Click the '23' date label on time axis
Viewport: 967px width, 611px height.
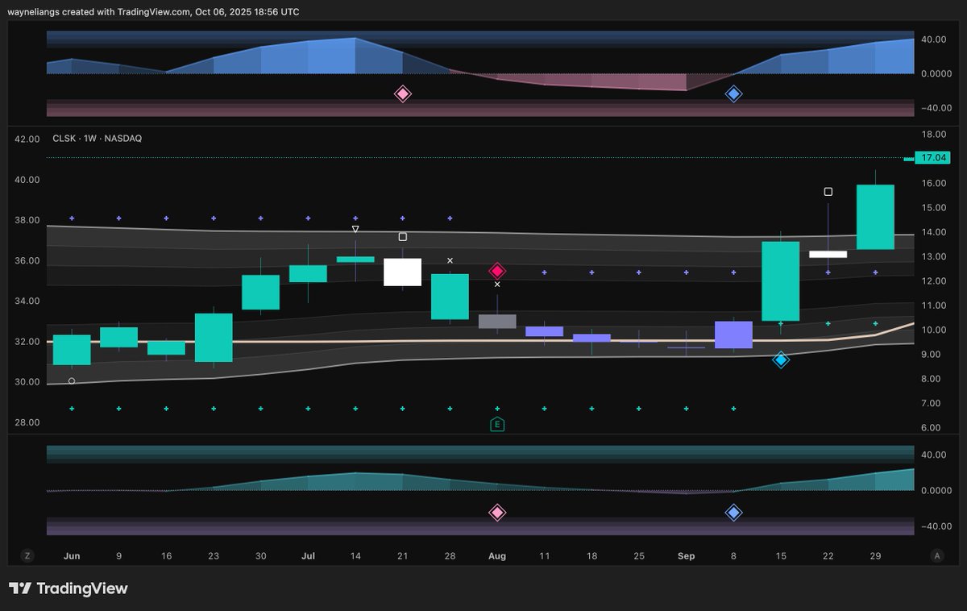click(x=214, y=556)
